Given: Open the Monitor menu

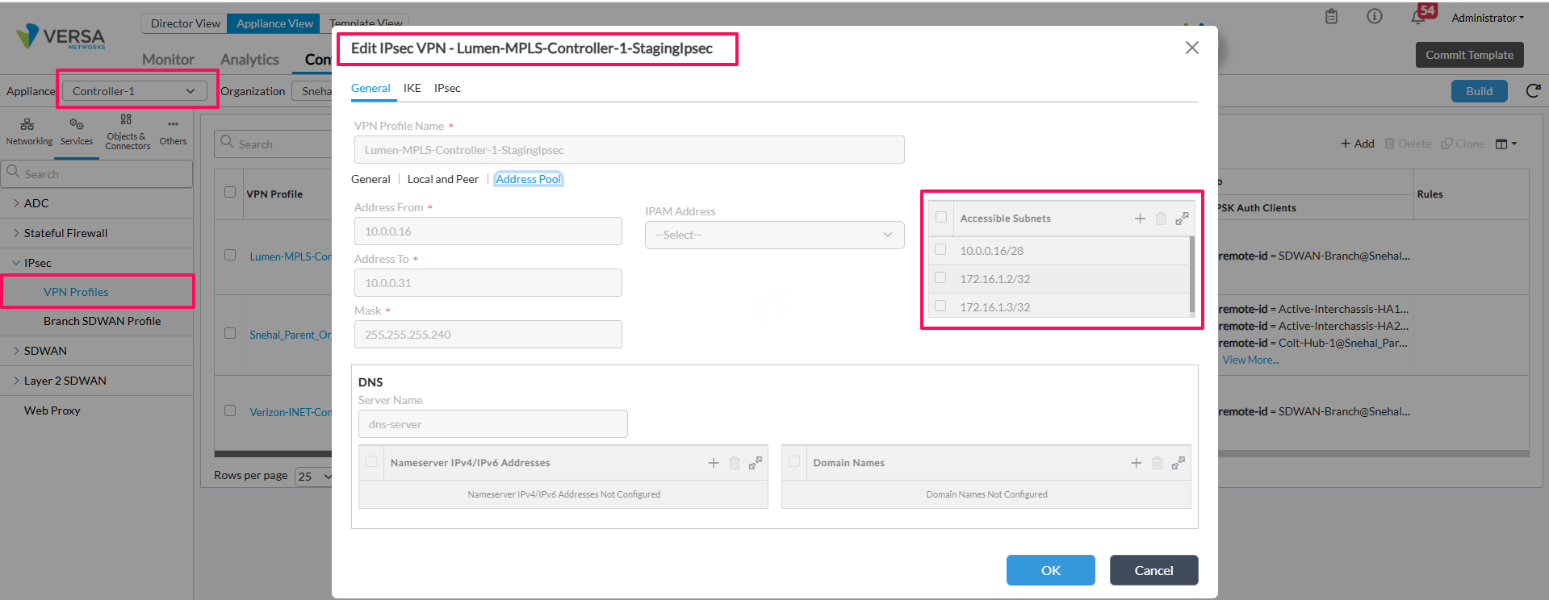Looking at the screenshot, I should click(x=168, y=60).
